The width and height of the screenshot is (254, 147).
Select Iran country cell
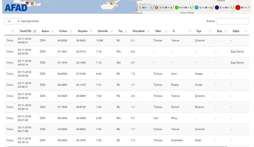pos(156,118)
